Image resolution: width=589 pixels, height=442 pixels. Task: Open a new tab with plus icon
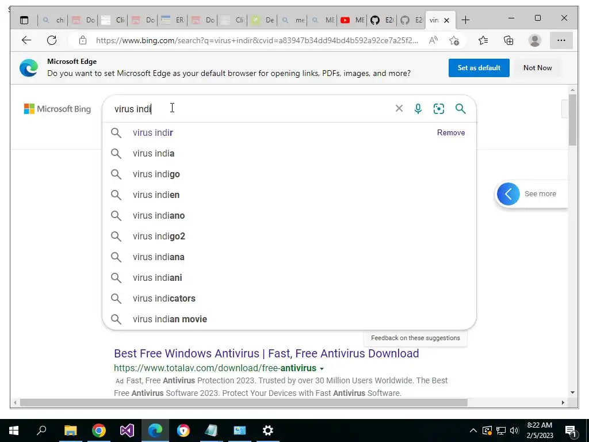click(x=465, y=20)
